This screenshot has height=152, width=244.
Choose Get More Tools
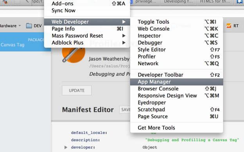[x=177, y=128]
